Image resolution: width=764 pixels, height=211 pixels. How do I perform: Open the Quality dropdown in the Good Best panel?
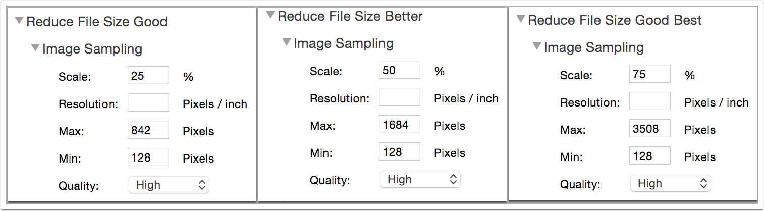670,183
